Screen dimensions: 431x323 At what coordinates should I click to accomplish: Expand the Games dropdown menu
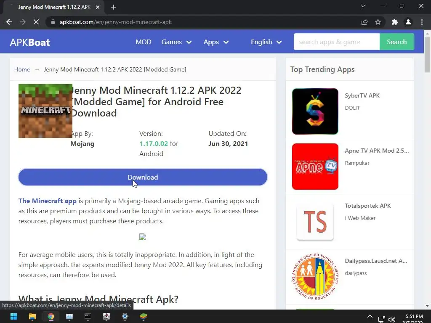coord(176,42)
